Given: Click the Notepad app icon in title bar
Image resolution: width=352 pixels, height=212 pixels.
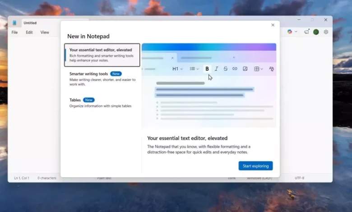Looking at the screenshot, I should [x=15, y=23].
